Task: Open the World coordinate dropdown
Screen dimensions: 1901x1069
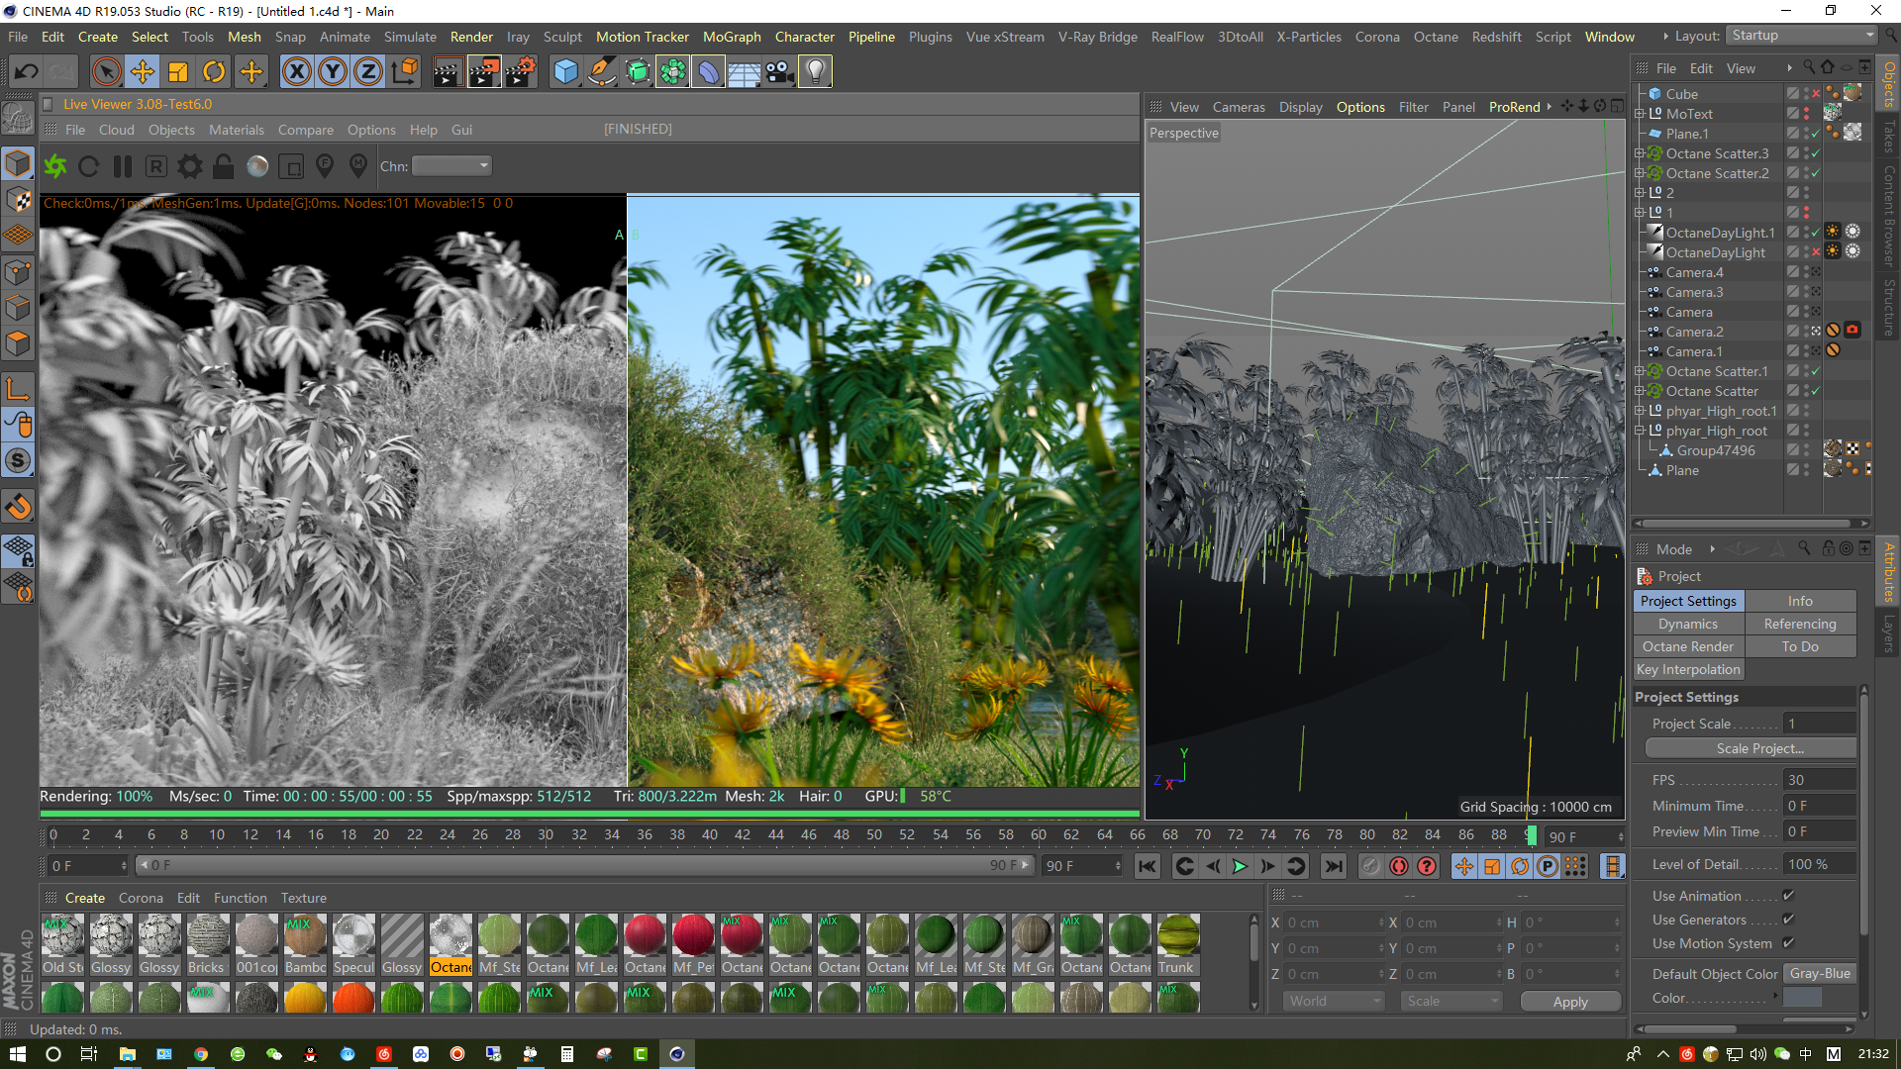Action: (1334, 1001)
